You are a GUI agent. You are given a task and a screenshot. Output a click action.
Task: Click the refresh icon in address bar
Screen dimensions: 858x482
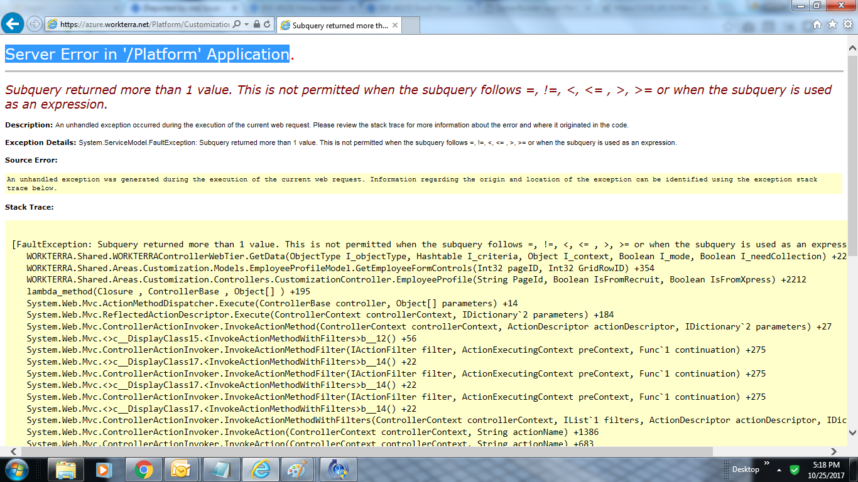267,24
